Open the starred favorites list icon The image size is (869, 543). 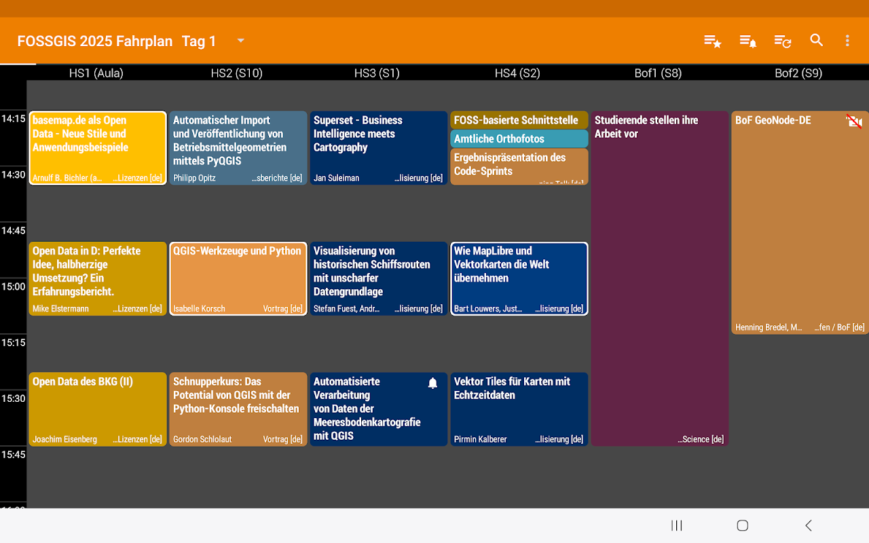click(712, 41)
